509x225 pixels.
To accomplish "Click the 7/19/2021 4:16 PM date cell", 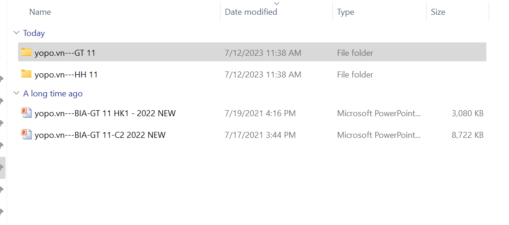I will point(260,113).
